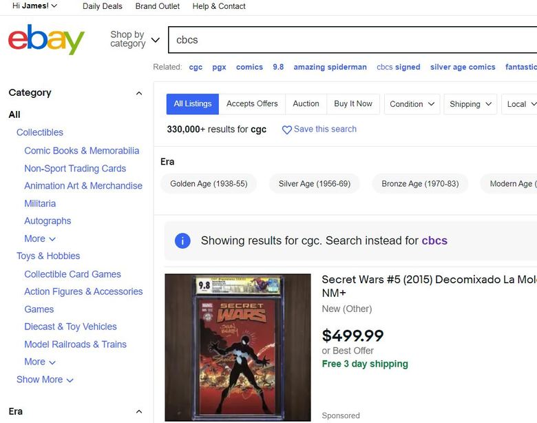
Task: Switch to the Auction tab
Action: click(x=306, y=104)
